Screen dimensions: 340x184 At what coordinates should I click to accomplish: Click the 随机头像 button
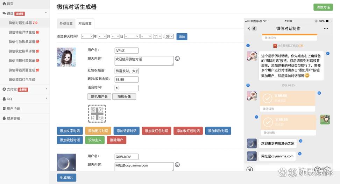click(x=124, y=96)
